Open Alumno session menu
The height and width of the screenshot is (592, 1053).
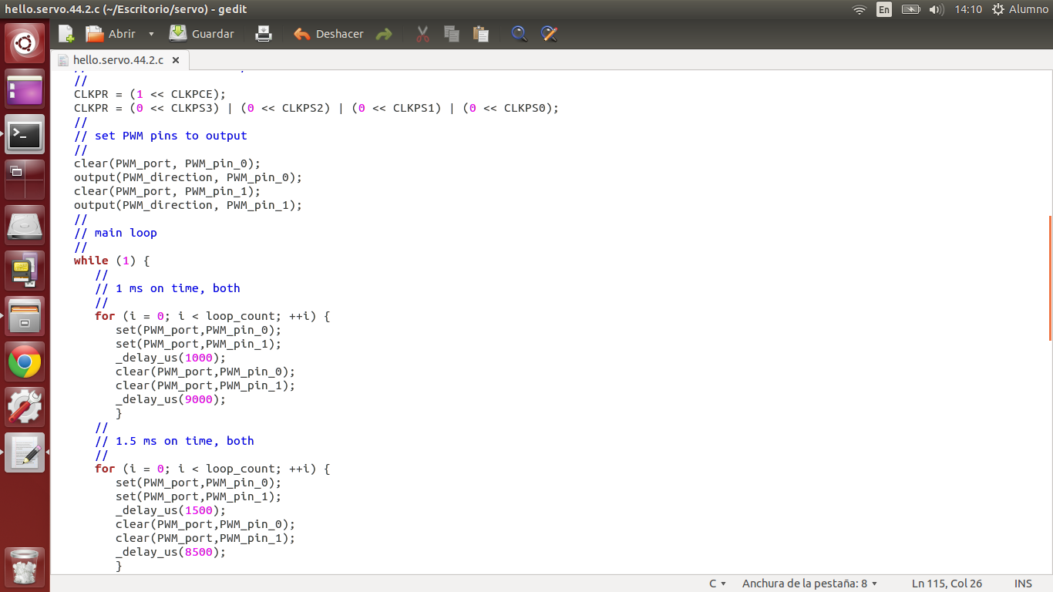[1020, 9]
